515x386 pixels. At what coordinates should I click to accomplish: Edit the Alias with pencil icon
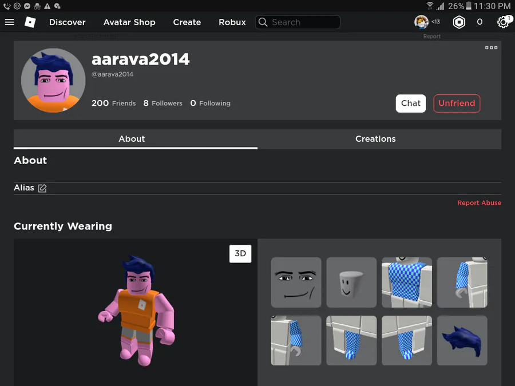tap(42, 188)
